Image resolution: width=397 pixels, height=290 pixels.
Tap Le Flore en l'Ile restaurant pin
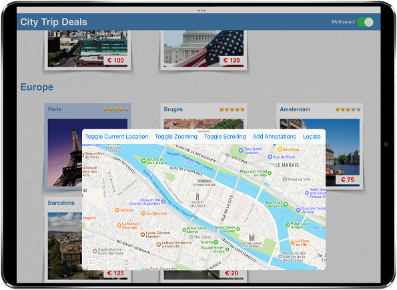[x=292, y=243]
